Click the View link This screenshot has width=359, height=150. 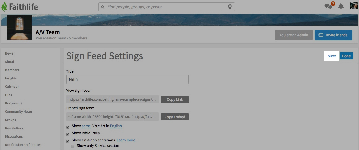pyautogui.click(x=332, y=56)
